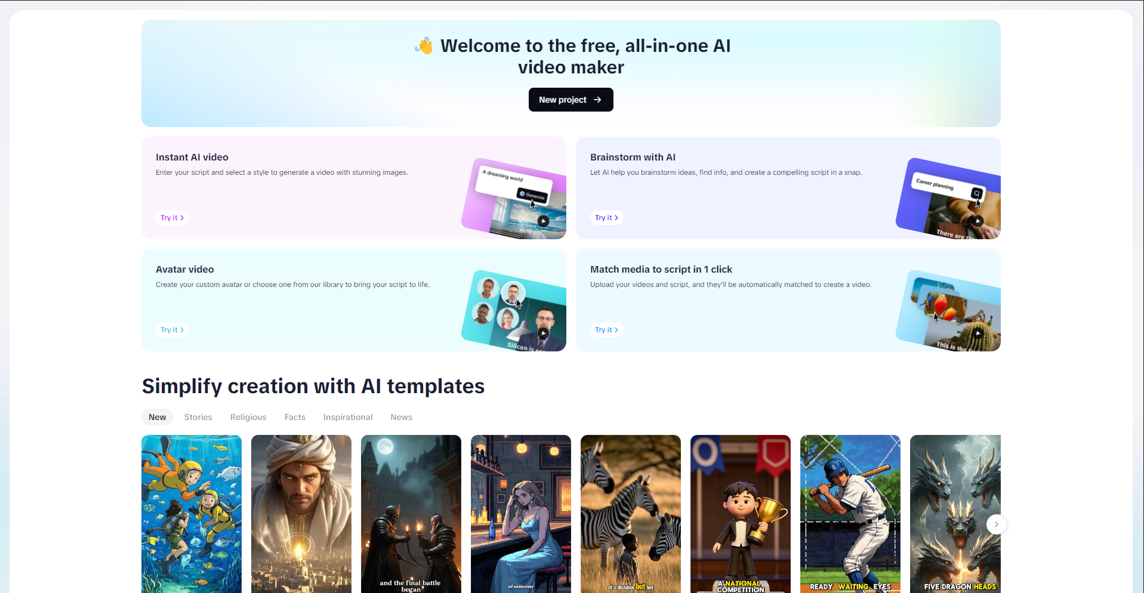Choose the baseball player template
The width and height of the screenshot is (1144, 593).
coord(850,514)
